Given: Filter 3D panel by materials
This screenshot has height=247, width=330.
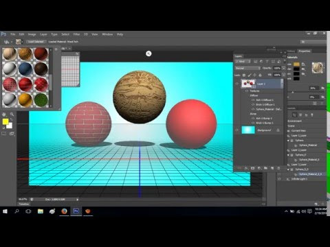Looking at the screenshot, I should pos(306,115).
